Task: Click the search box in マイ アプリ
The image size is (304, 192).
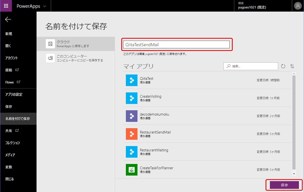Action: (250, 66)
